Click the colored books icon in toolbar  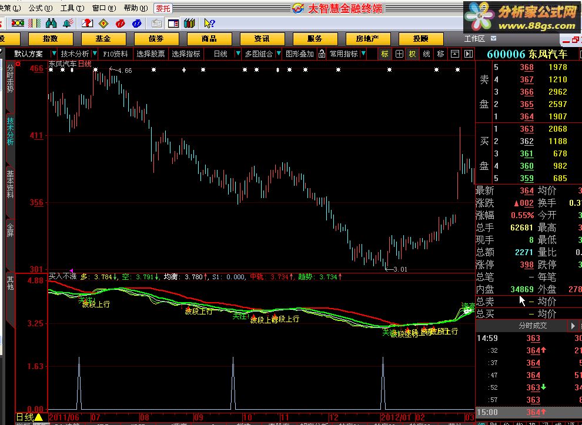point(189,24)
